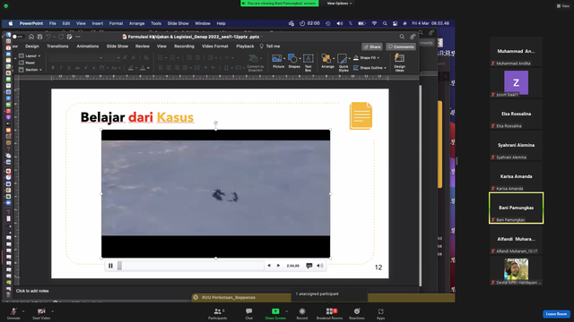Click Reset slide button
This screenshot has width=574, height=322.
(x=27, y=63)
